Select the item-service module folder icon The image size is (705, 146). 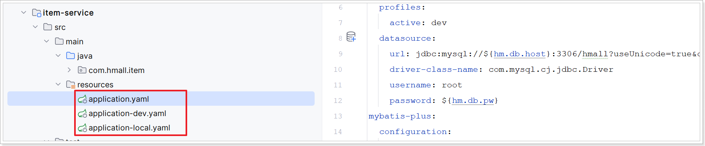pyautogui.click(x=36, y=13)
